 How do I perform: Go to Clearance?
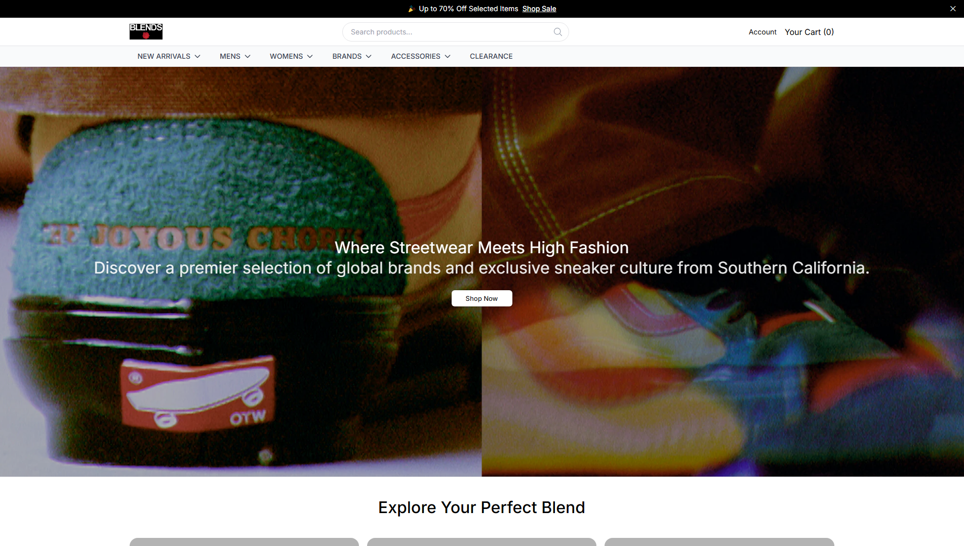pyautogui.click(x=491, y=56)
